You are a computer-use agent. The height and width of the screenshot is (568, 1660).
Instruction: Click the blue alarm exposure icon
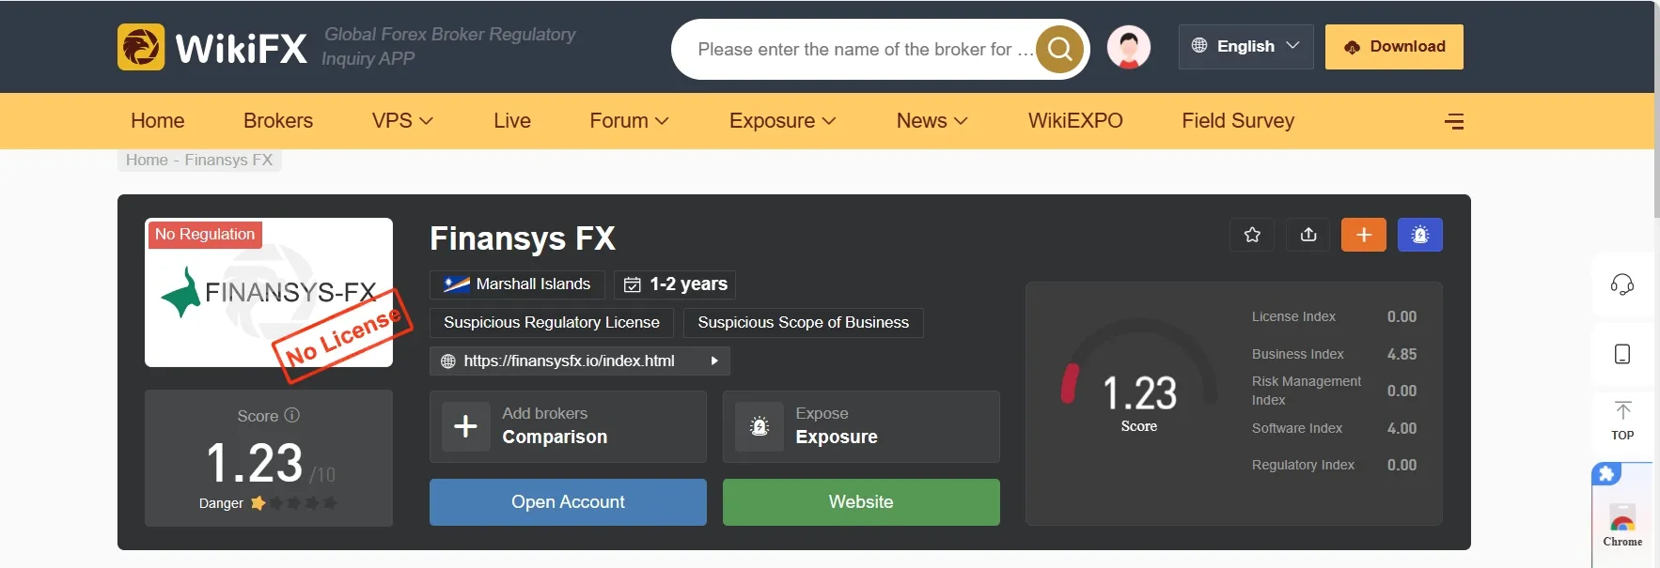tap(1420, 235)
